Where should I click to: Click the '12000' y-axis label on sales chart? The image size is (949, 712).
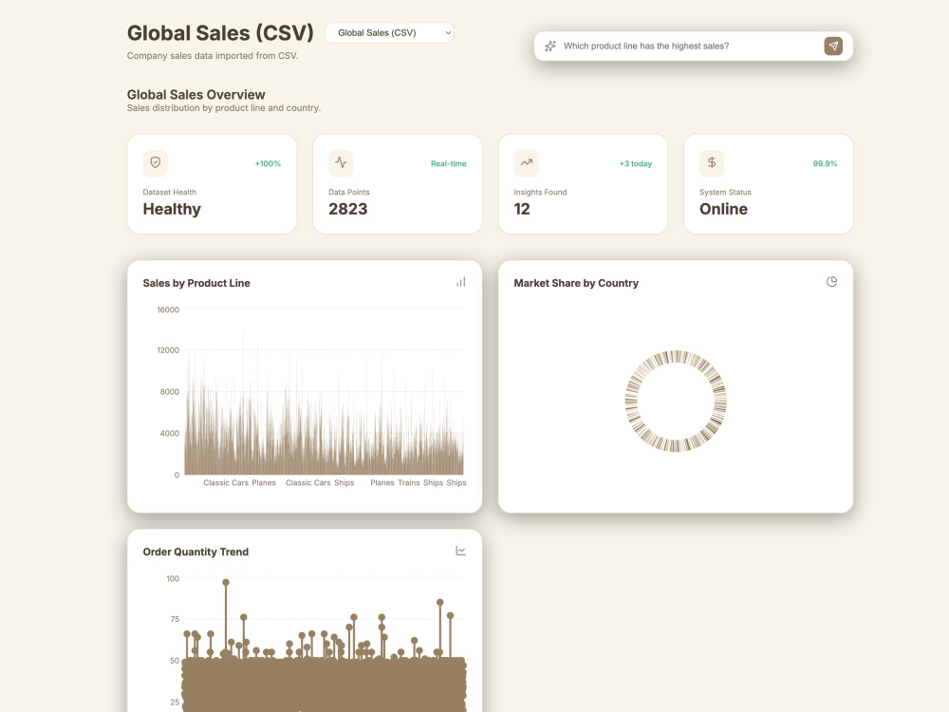(x=168, y=350)
